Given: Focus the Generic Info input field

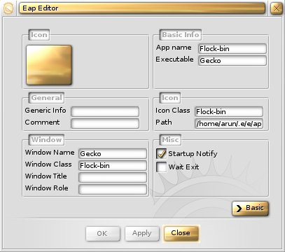Looking at the screenshot, I should (105, 112).
